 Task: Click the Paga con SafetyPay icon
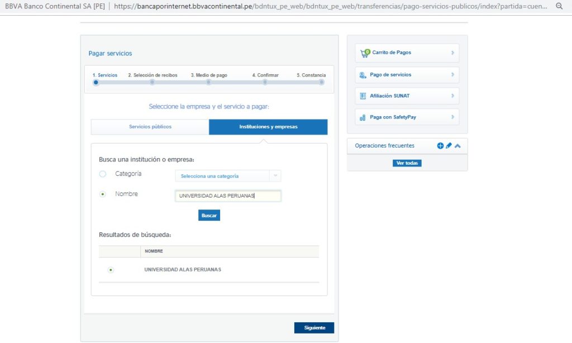[x=363, y=117]
